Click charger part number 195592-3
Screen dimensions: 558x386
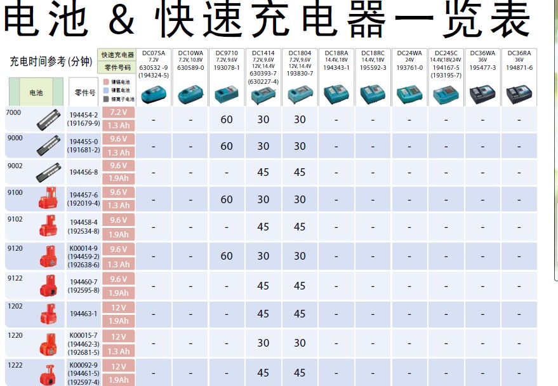[373, 67]
